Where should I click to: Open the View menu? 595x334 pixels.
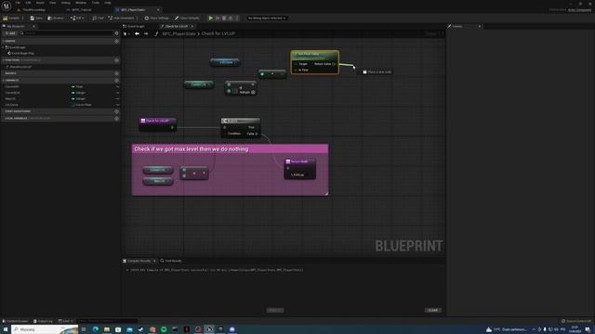[52, 3]
